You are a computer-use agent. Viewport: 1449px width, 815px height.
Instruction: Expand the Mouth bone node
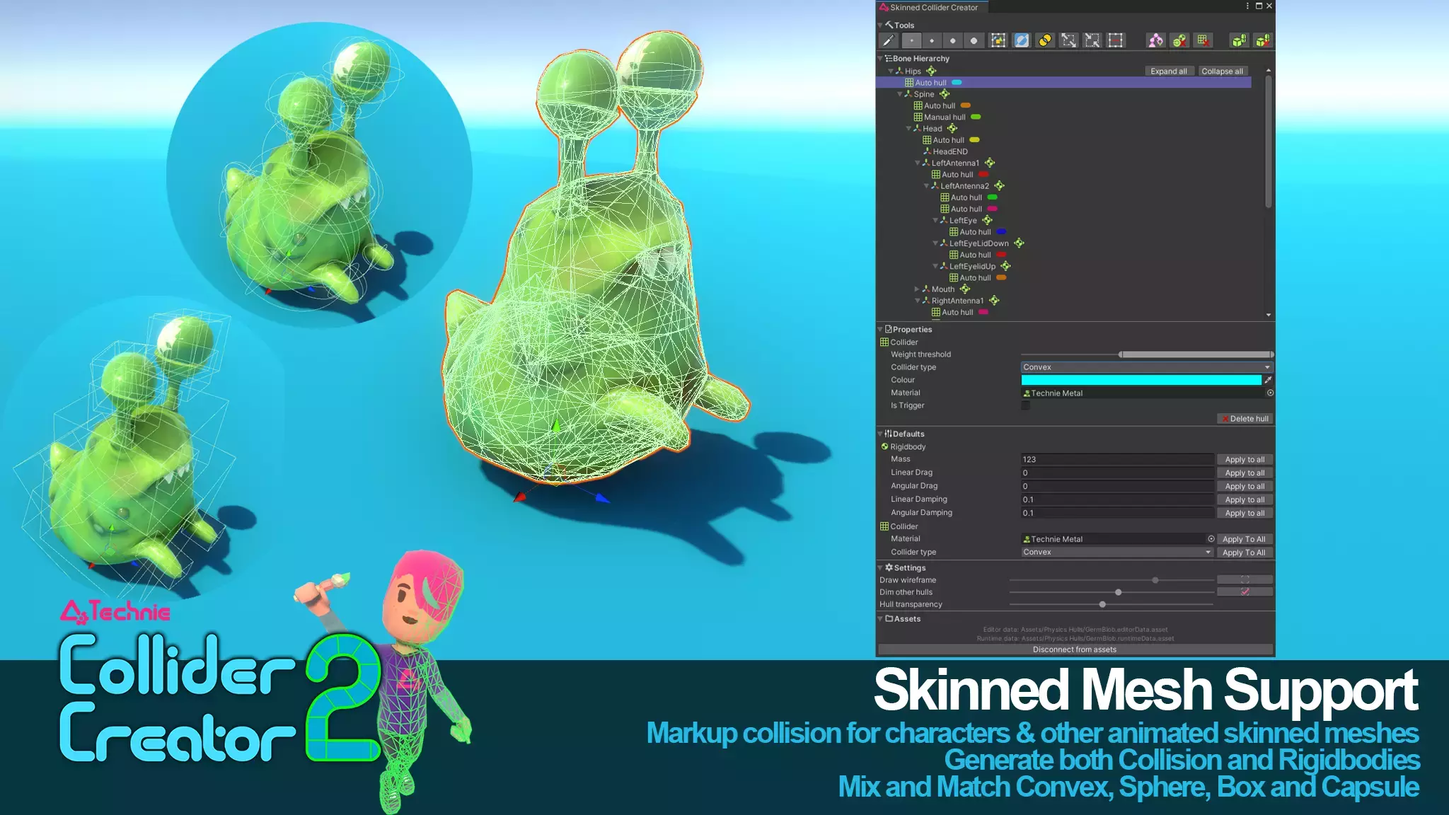tap(917, 289)
